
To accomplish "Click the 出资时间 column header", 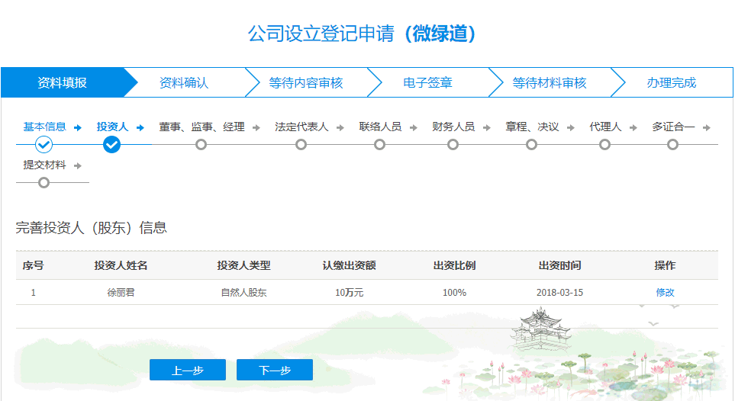I will [x=559, y=265].
